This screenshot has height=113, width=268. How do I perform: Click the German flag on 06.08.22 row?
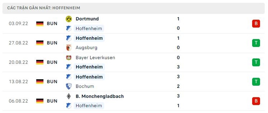40,101
